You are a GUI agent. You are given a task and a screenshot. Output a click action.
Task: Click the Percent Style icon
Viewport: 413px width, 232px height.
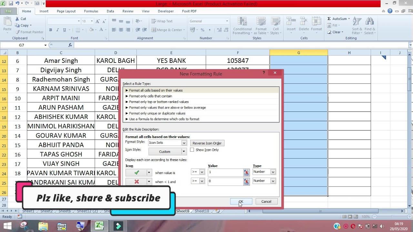(202, 30)
